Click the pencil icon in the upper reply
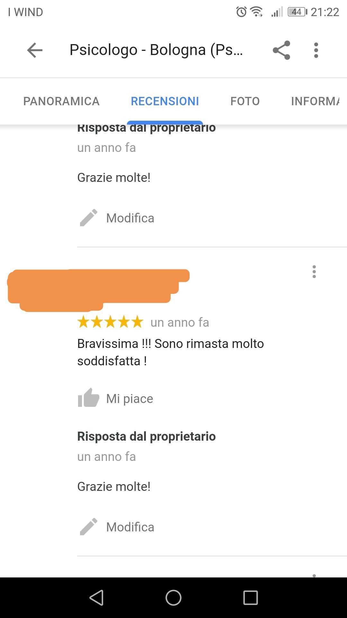 (x=88, y=218)
